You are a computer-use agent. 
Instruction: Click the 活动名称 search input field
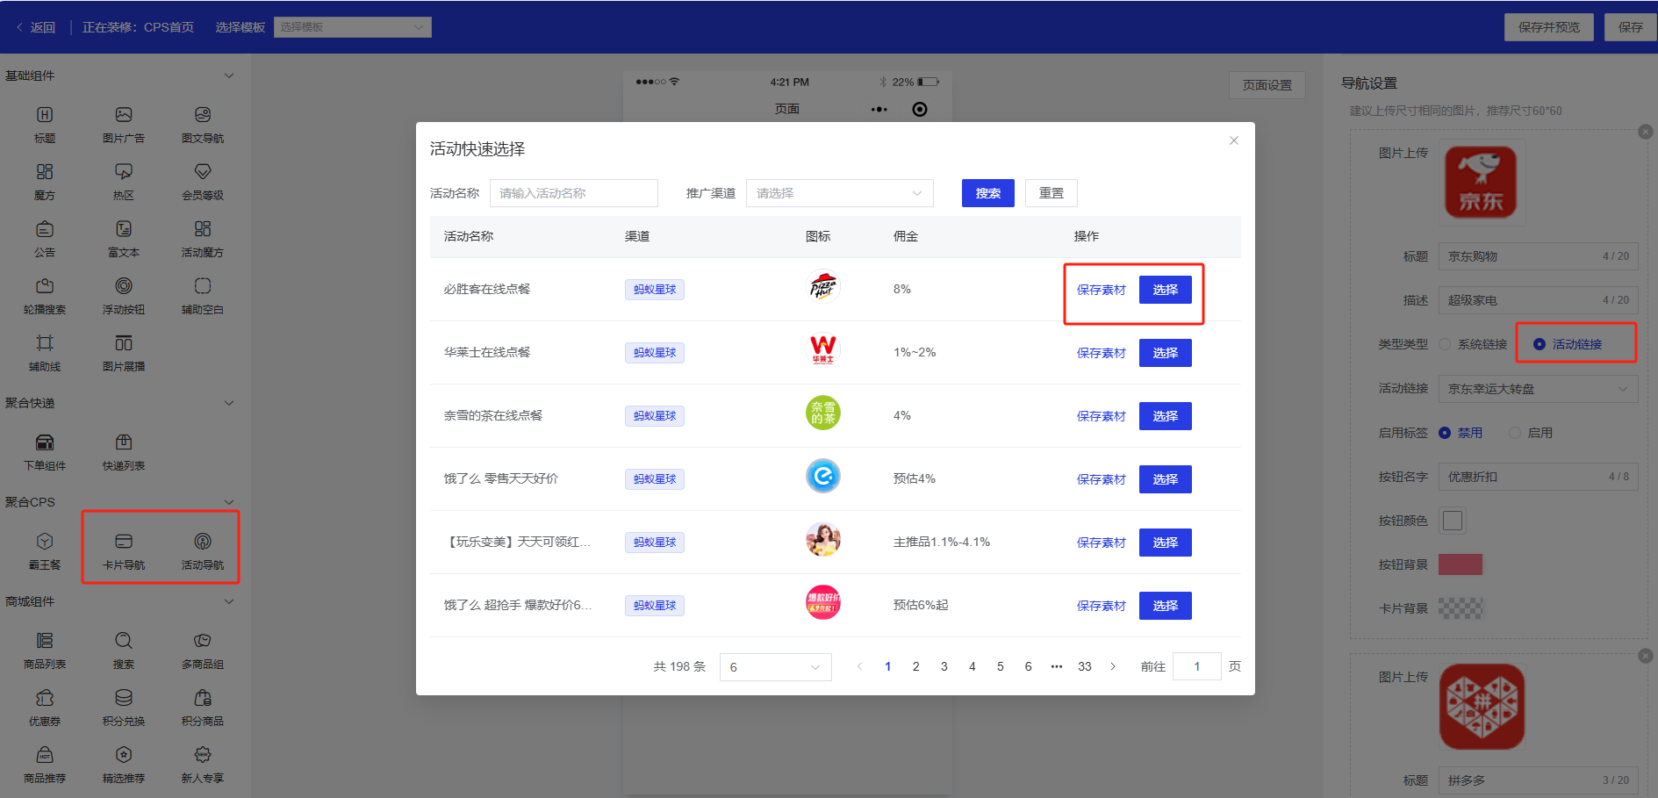pyautogui.click(x=573, y=193)
